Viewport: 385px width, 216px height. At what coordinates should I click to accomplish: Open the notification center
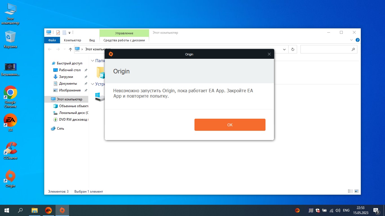point(376,210)
